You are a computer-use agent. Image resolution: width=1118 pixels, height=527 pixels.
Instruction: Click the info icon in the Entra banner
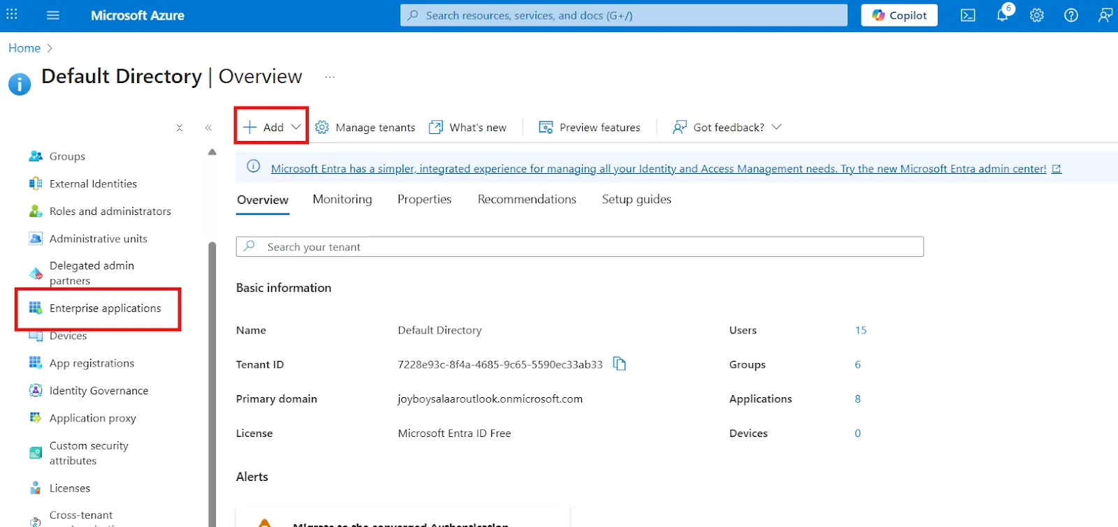(x=254, y=166)
